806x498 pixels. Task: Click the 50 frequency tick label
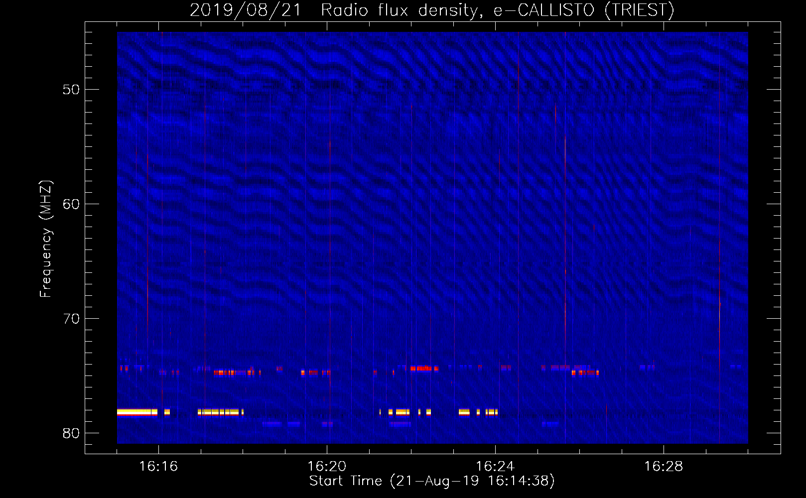71,90
